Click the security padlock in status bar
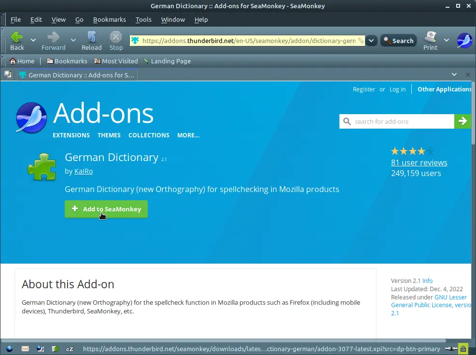The height and width of the screenshot is (355, 476). [x=463, y=348]
